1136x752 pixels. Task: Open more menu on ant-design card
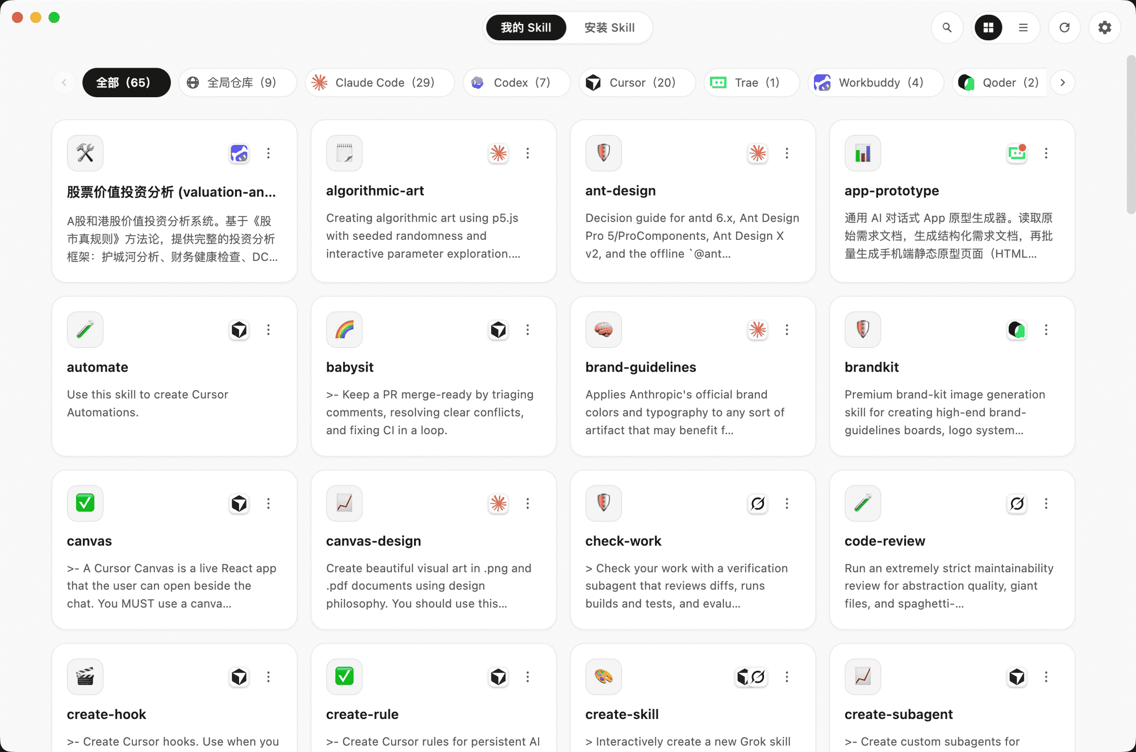click(787, 153)
